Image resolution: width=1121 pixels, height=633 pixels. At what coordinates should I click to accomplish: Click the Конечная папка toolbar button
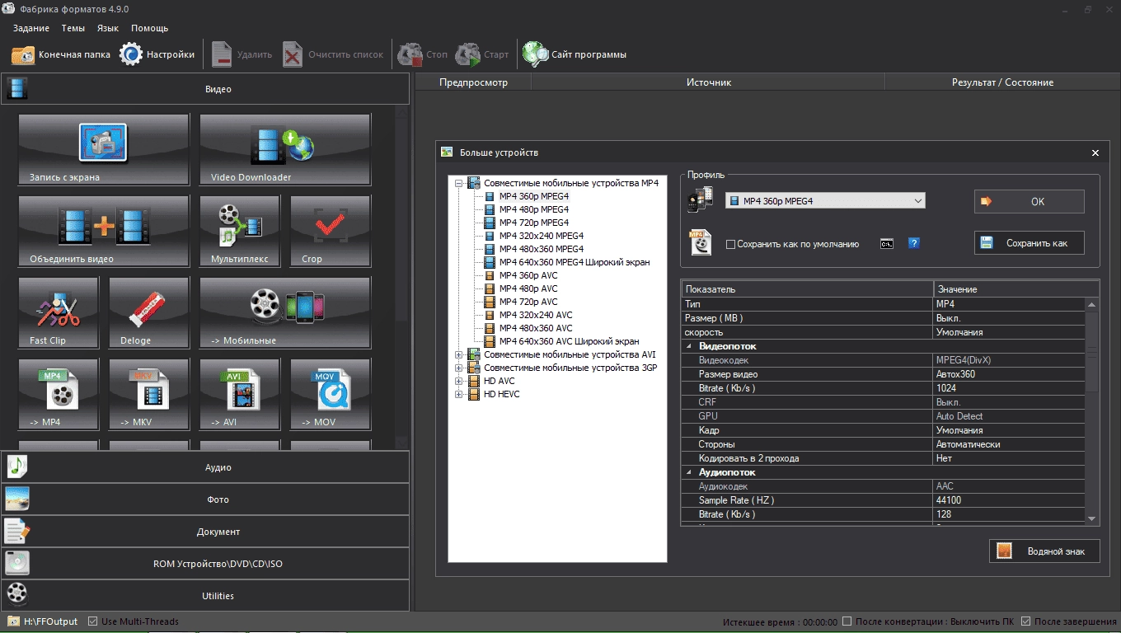click(x=60, y=54)
